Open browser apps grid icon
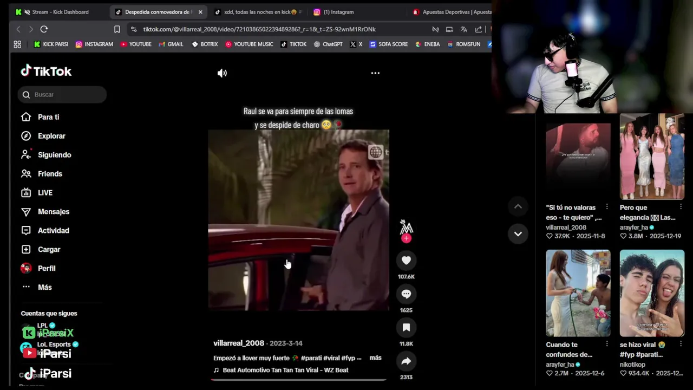The width and height of the screenshot is (693, 390). tap(17, 44)
